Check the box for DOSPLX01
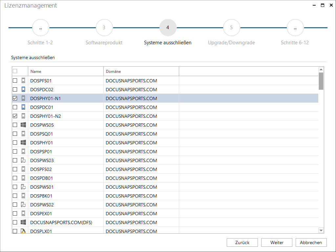Image resolution: width=336 pixels, height=252 pixels. 15,231
